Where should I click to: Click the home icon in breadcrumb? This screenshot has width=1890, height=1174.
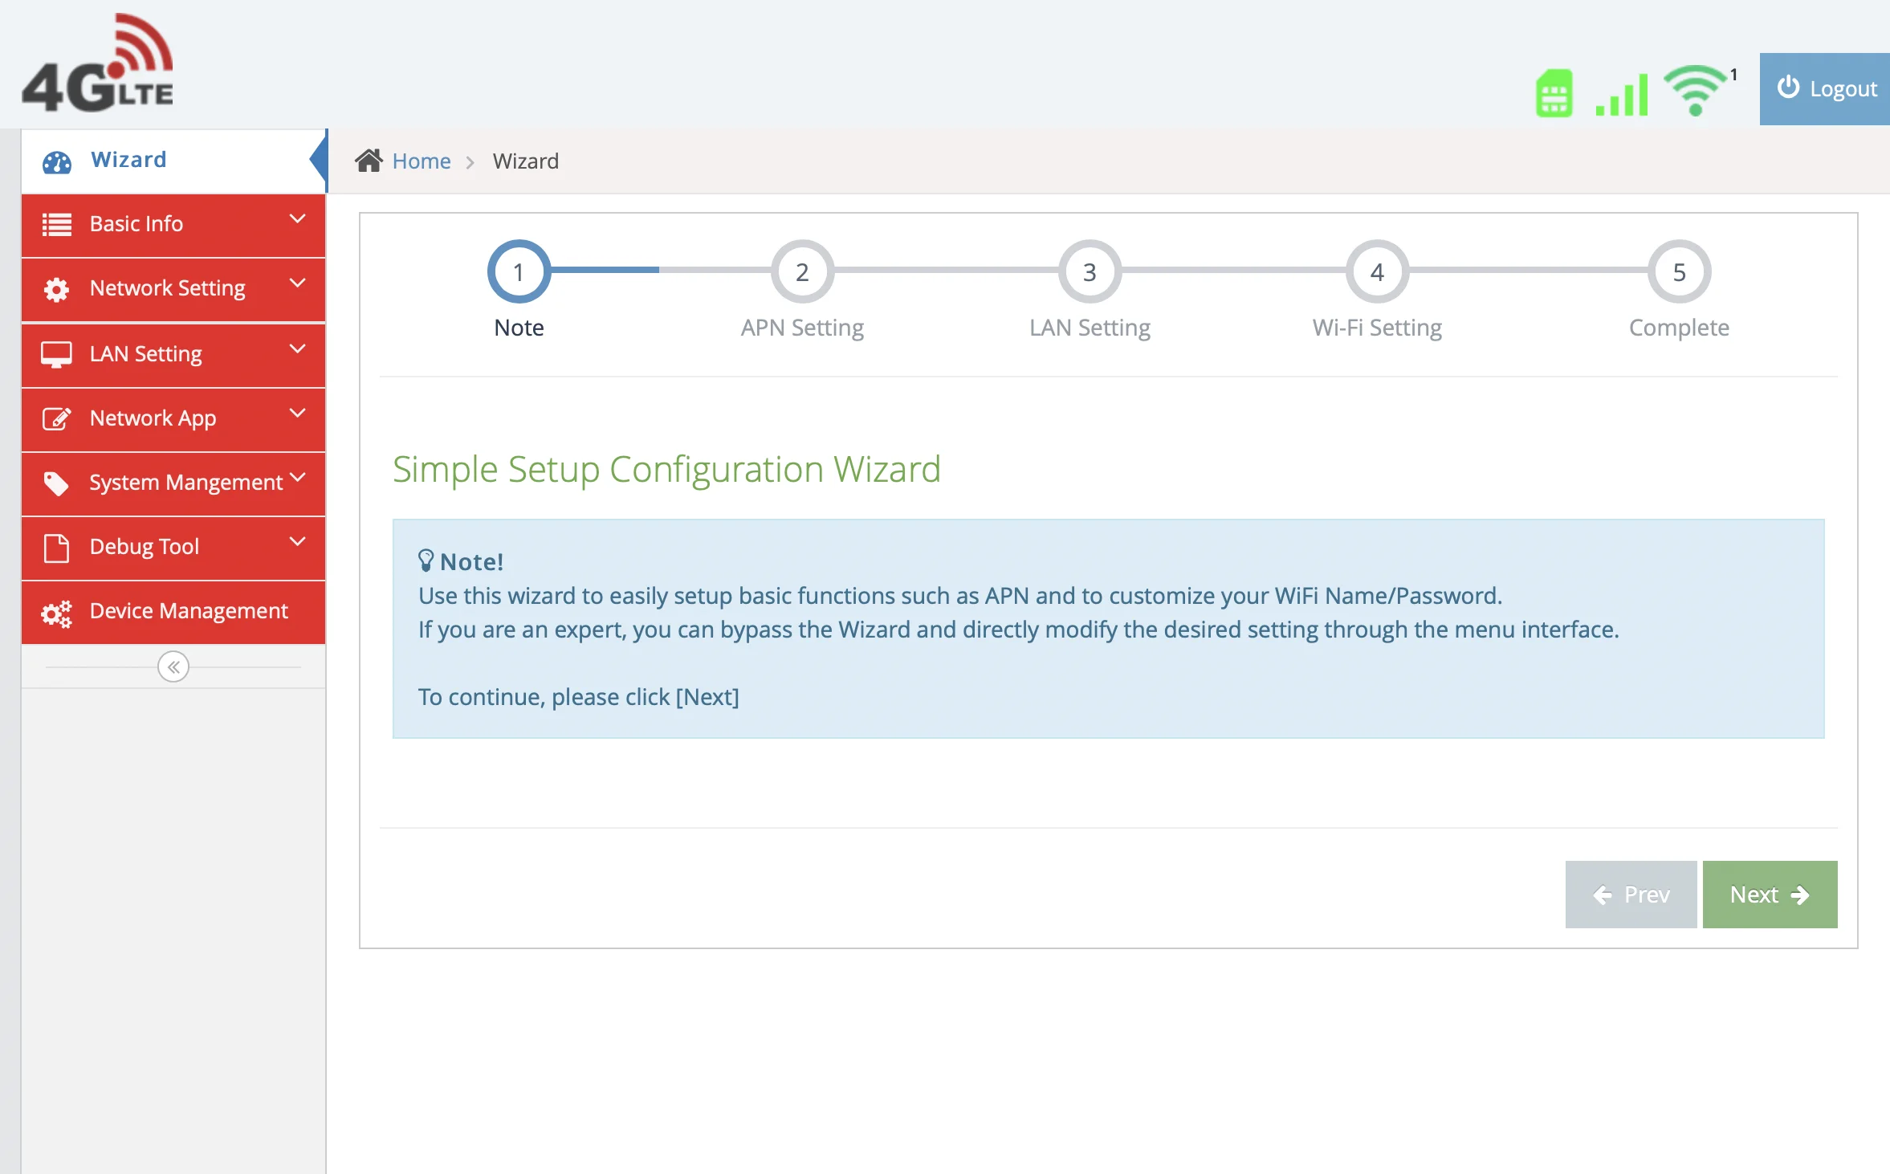pos(369,161)
